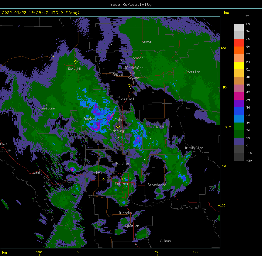Click the 80 value on the dBZ legend

coord(248,24)
